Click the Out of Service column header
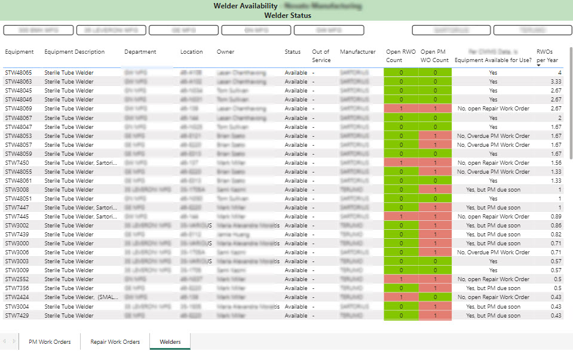This screenshot has height=351, width=573. 321,56
